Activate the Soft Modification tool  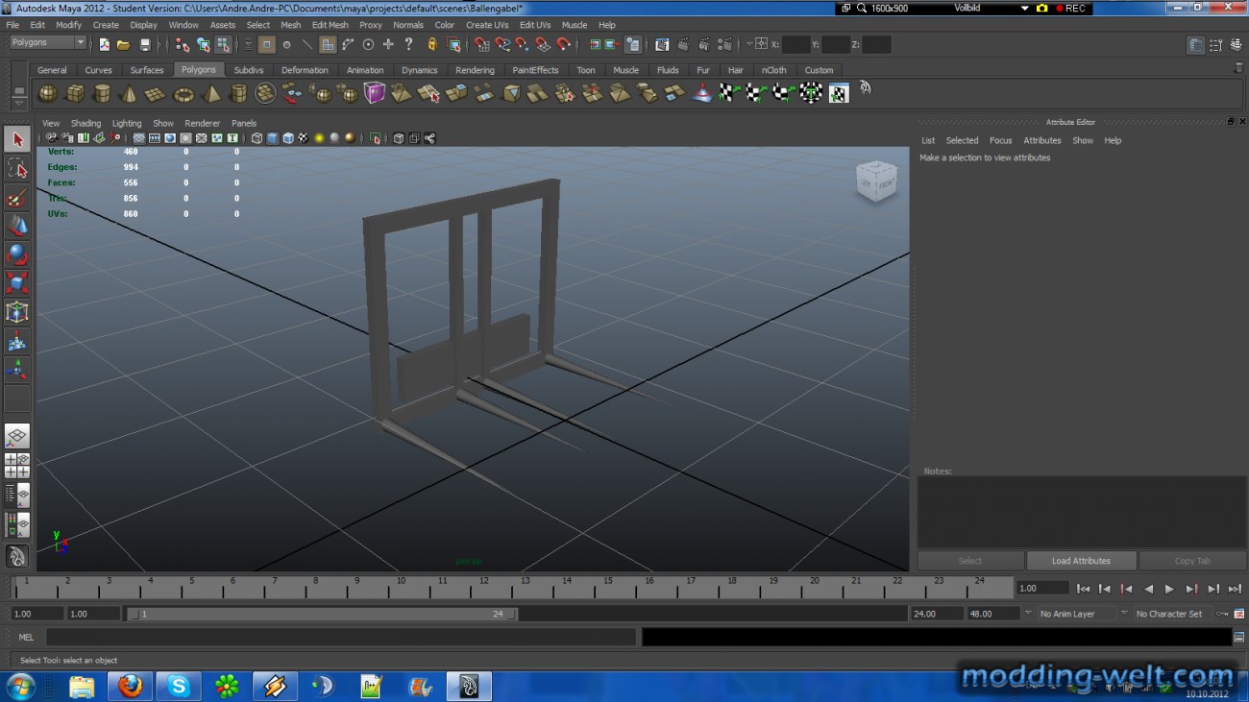(x=17, y=341)
